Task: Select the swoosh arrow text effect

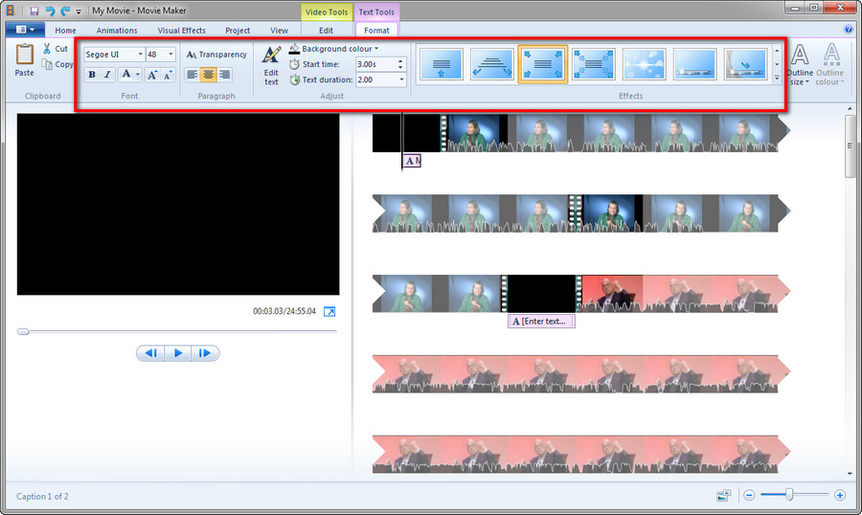Action: 745,64
